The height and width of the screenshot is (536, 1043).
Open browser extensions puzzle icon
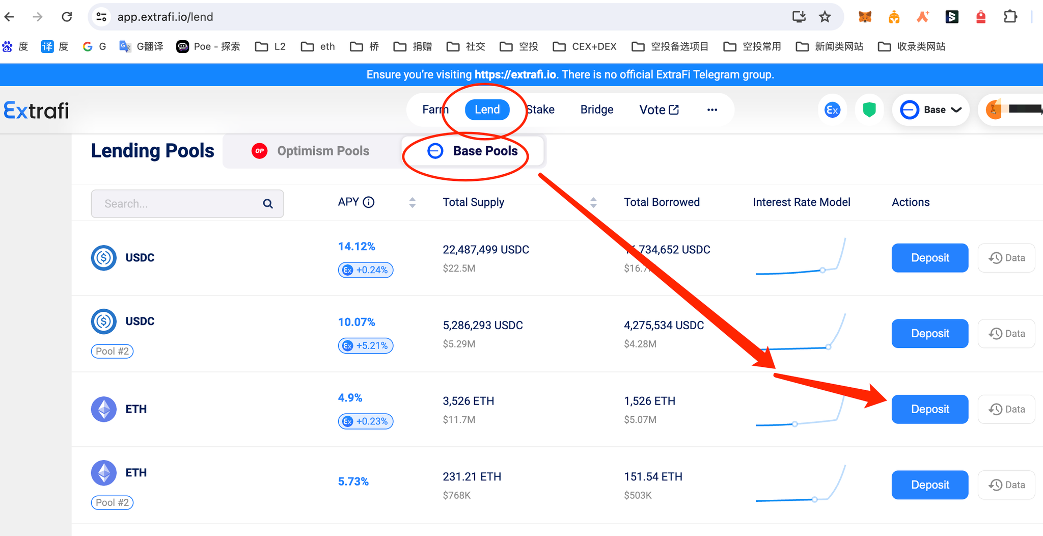point(1010,17)
